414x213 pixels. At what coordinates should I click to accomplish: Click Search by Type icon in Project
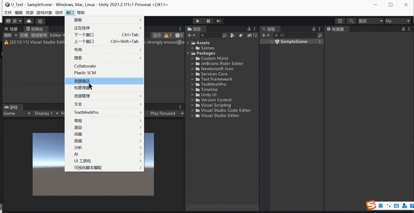233,35
